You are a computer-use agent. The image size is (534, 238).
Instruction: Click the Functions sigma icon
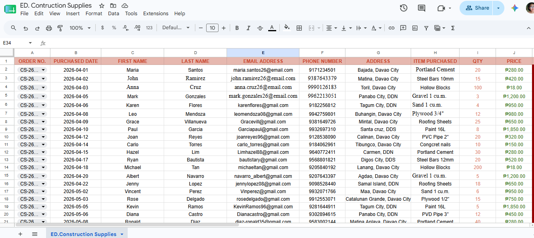pos(453,28)
